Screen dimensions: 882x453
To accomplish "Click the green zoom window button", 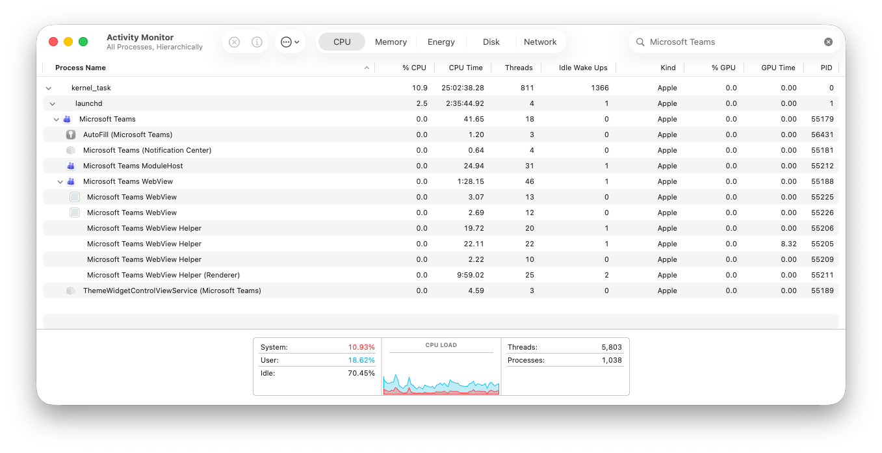I will click(x=83, y=42).
